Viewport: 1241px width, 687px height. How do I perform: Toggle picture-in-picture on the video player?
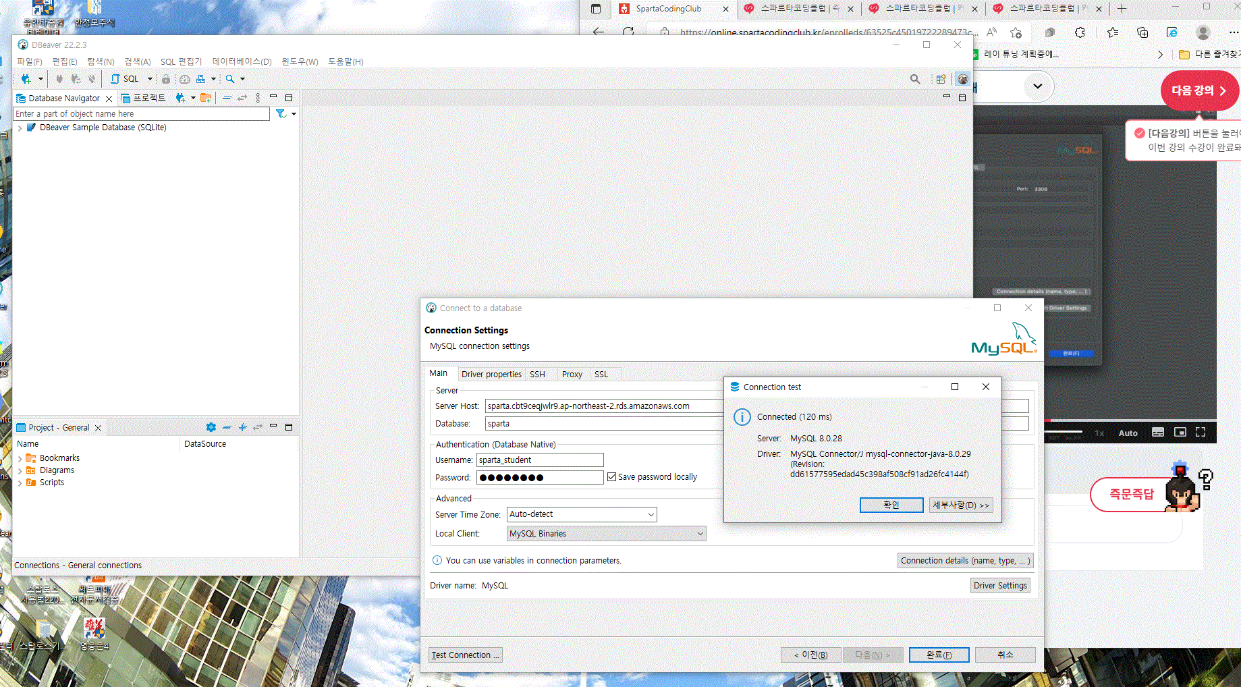(1180, 432)
